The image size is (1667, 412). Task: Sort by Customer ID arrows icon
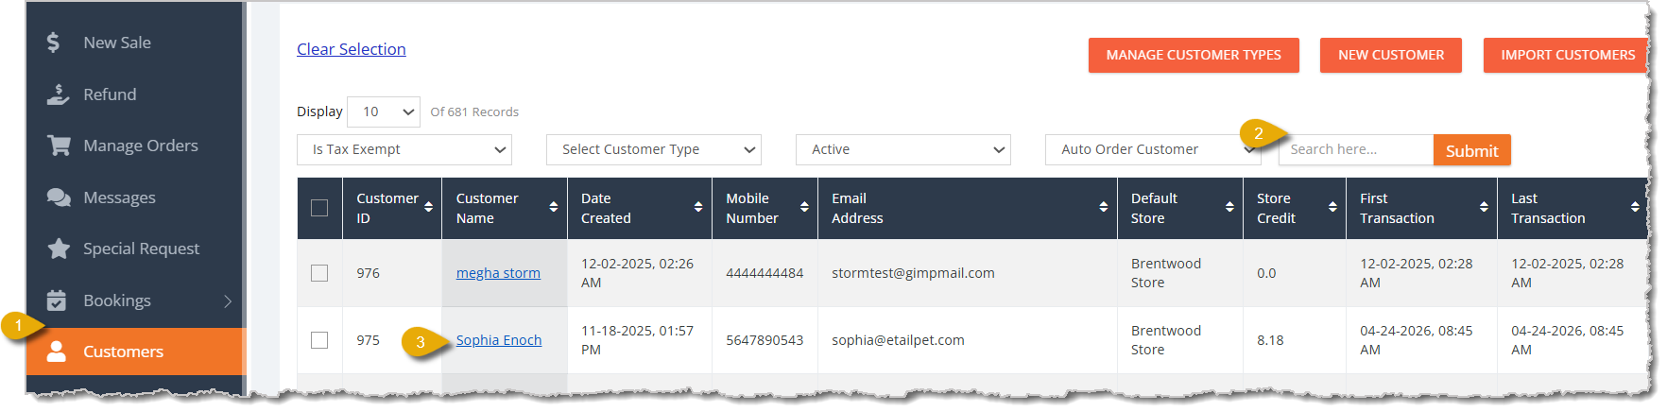point(428,207)
